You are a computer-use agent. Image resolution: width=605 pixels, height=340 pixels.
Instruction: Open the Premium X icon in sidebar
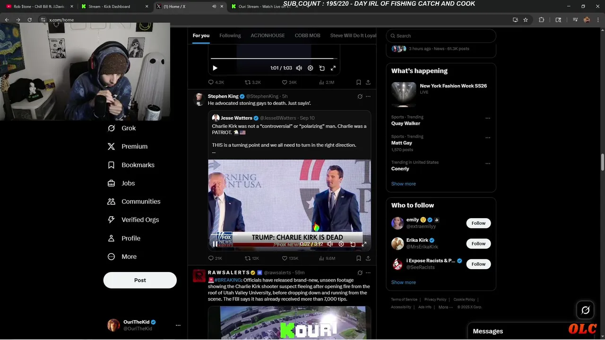tap(111, 146)
